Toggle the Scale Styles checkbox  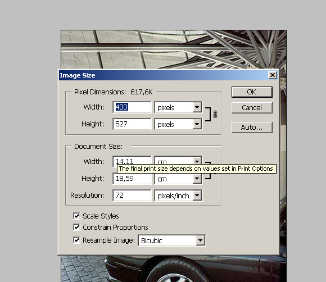pyautogui.click(x=76, y=216)
